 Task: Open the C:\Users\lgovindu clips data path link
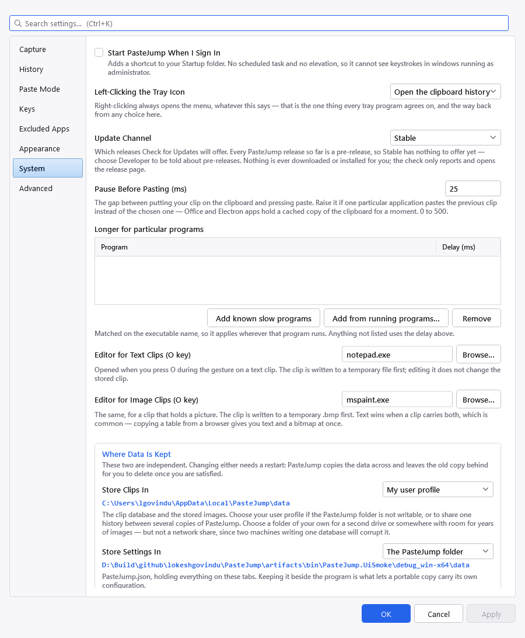coord(196,503)
